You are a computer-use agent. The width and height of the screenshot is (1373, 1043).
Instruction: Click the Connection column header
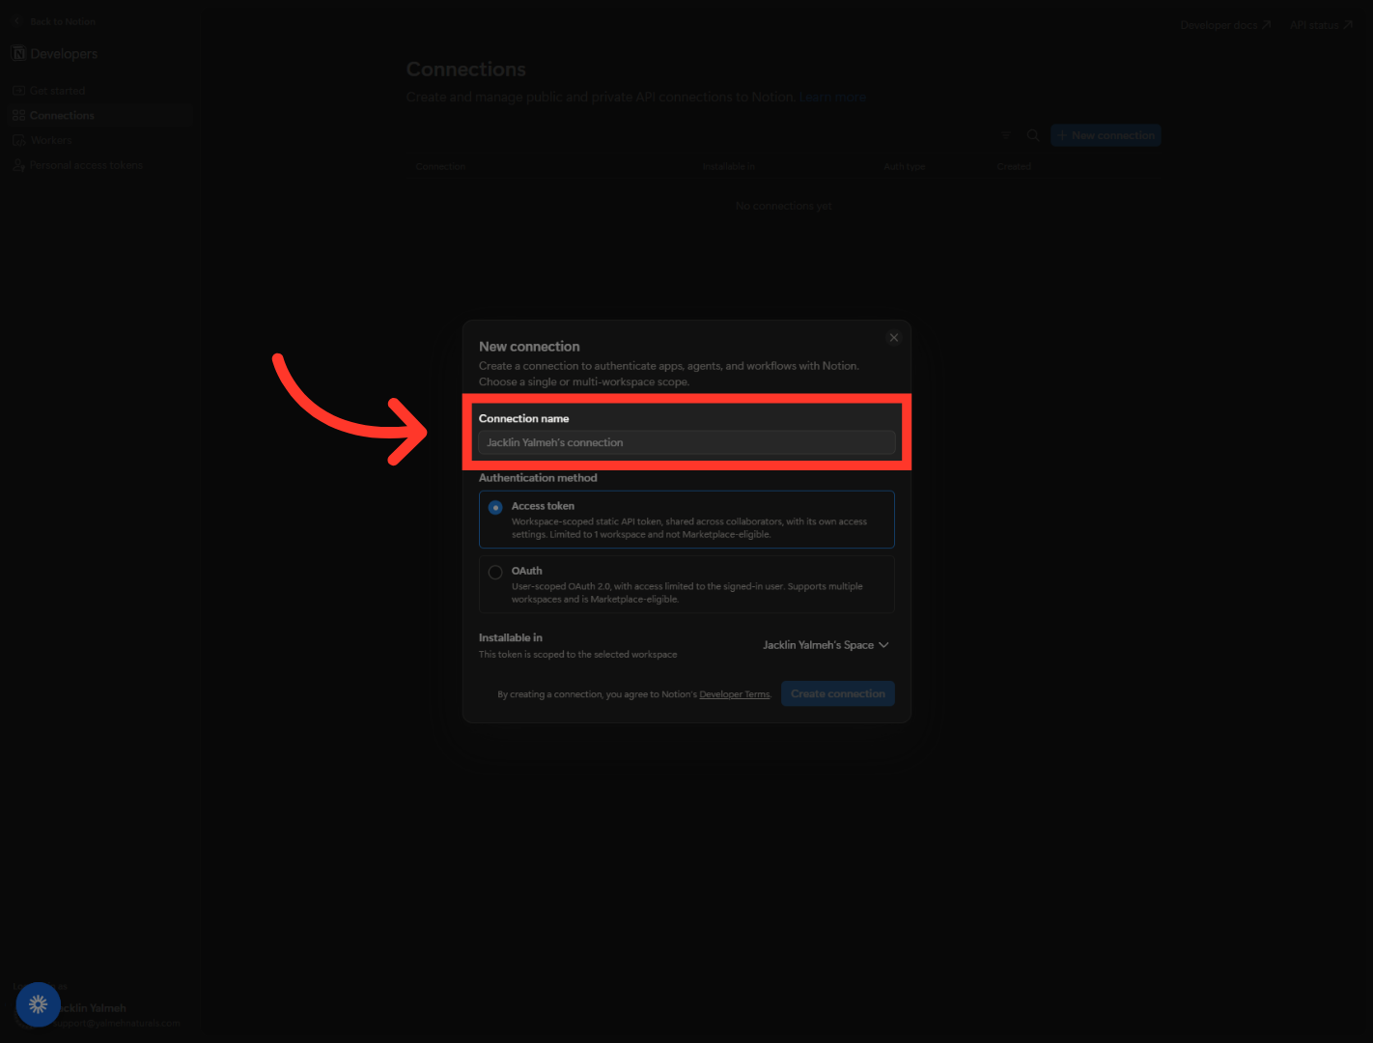[x=440, y=167]
